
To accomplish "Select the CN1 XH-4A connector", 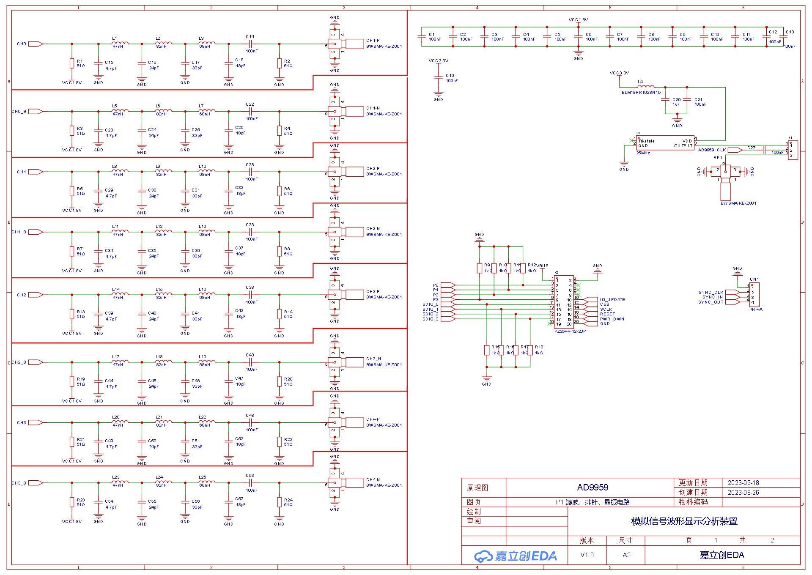I will coord(754,294).
